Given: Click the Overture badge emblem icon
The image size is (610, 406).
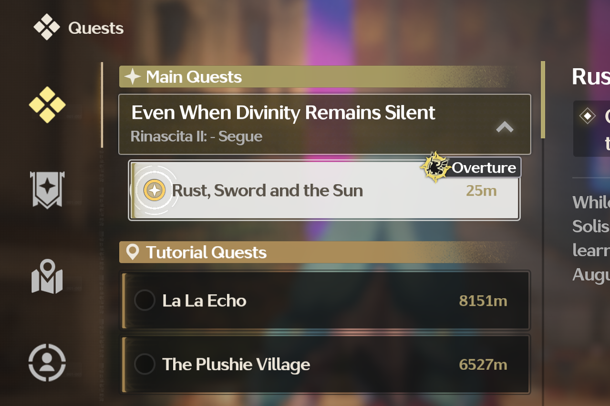Looking at the screenshot, I should (435, 167).
